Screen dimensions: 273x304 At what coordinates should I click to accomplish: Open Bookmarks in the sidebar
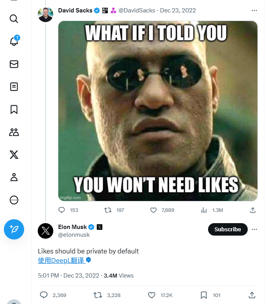click(14, 110)
